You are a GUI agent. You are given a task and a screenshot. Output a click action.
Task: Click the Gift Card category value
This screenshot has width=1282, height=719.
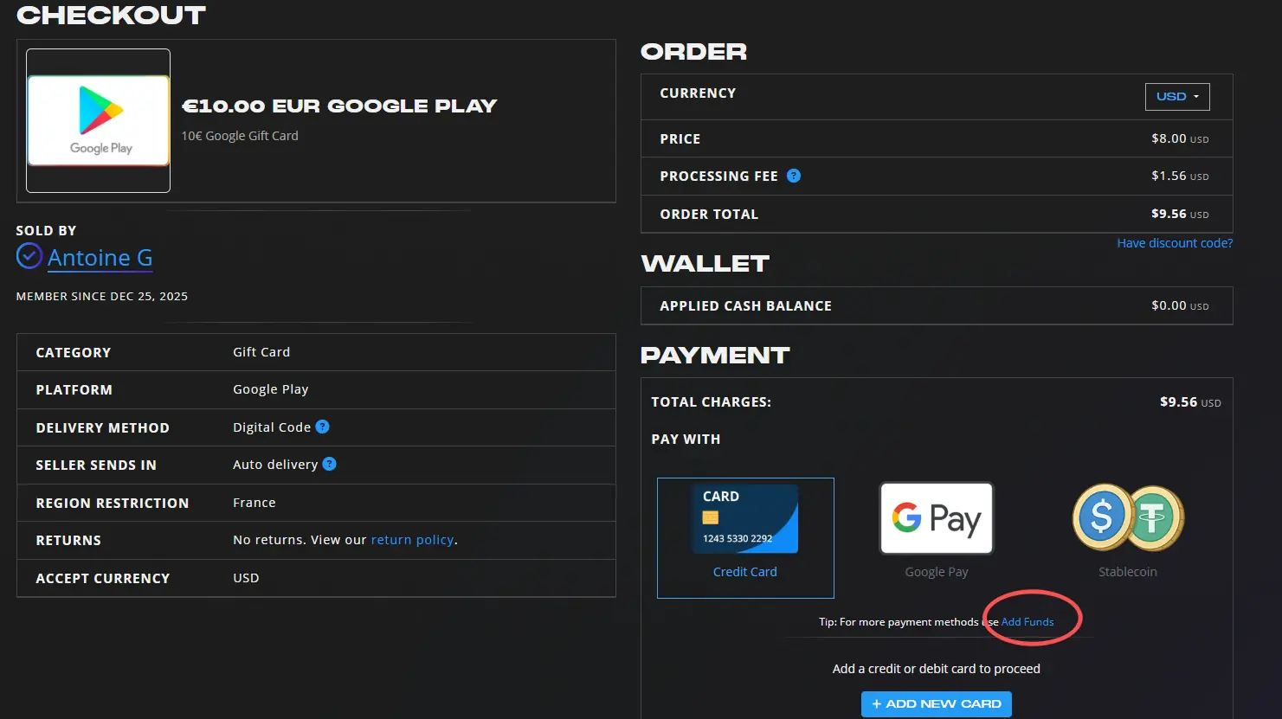(261, 352)
